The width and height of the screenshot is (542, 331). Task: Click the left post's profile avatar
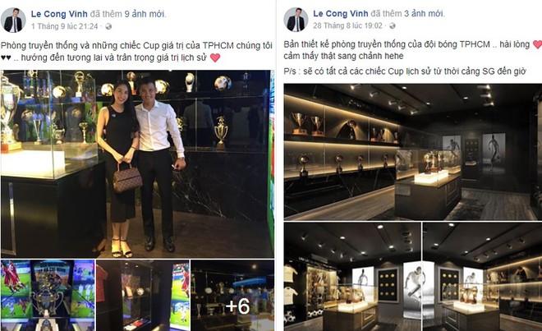pos(13,21)
